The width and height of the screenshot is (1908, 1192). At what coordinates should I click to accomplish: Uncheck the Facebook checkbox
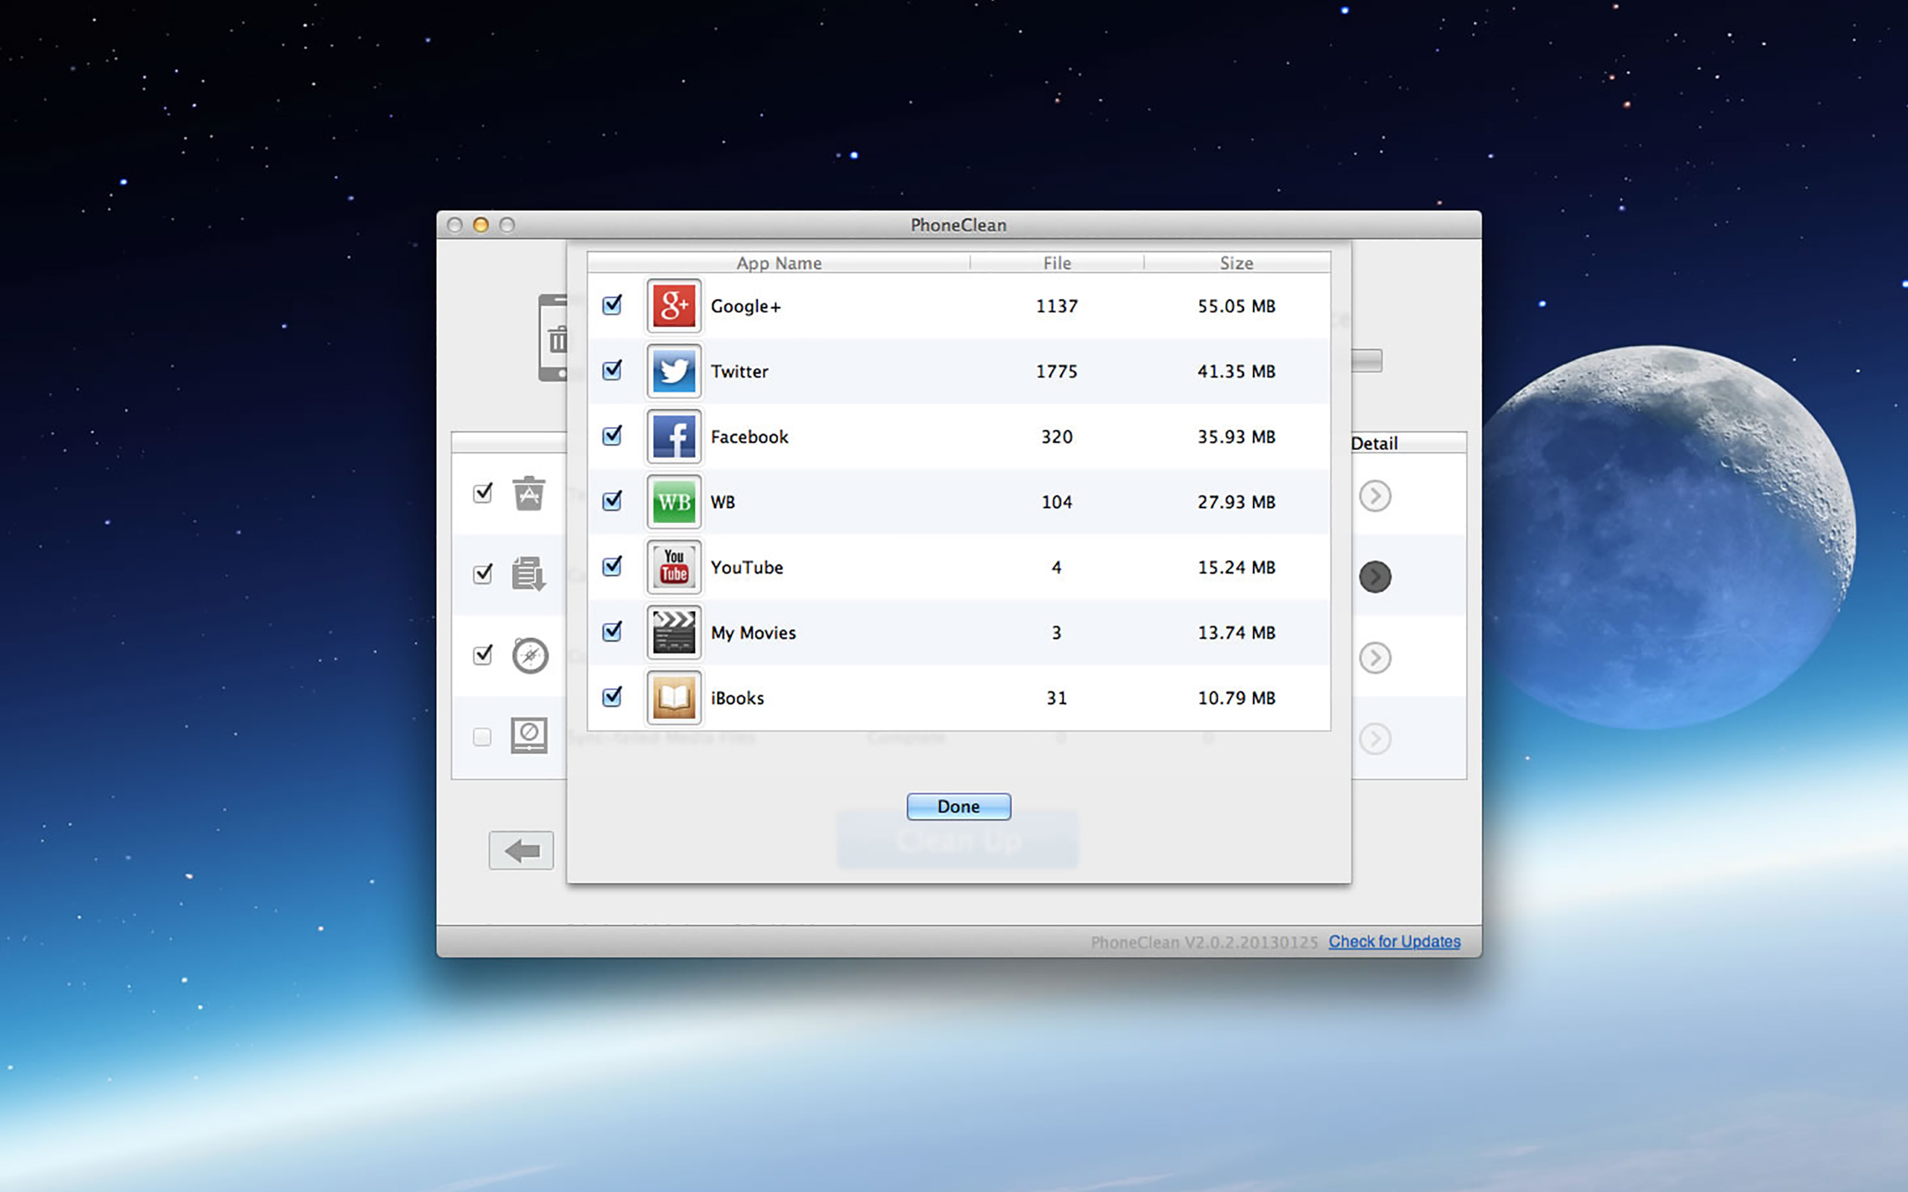click(x=613, y=436)
